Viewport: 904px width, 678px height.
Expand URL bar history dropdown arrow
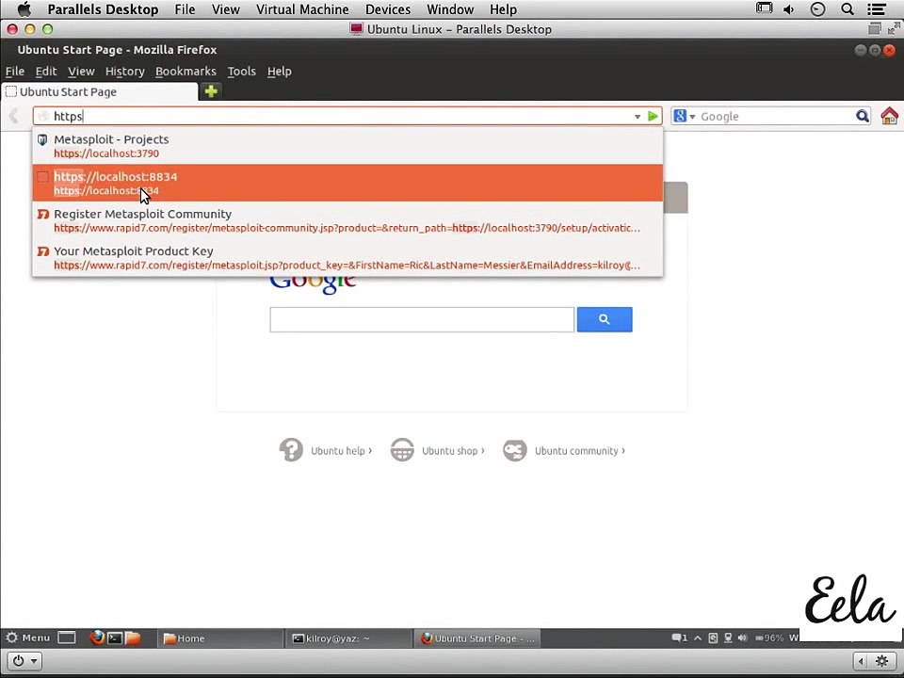point(638,117)
